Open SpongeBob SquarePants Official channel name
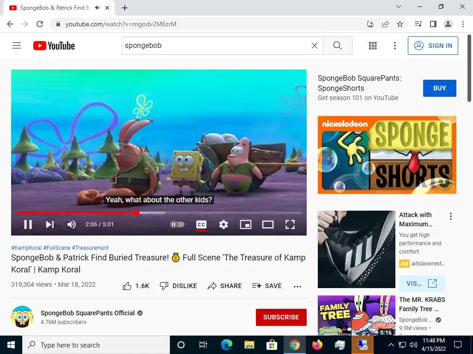 (x=87, y=313)
